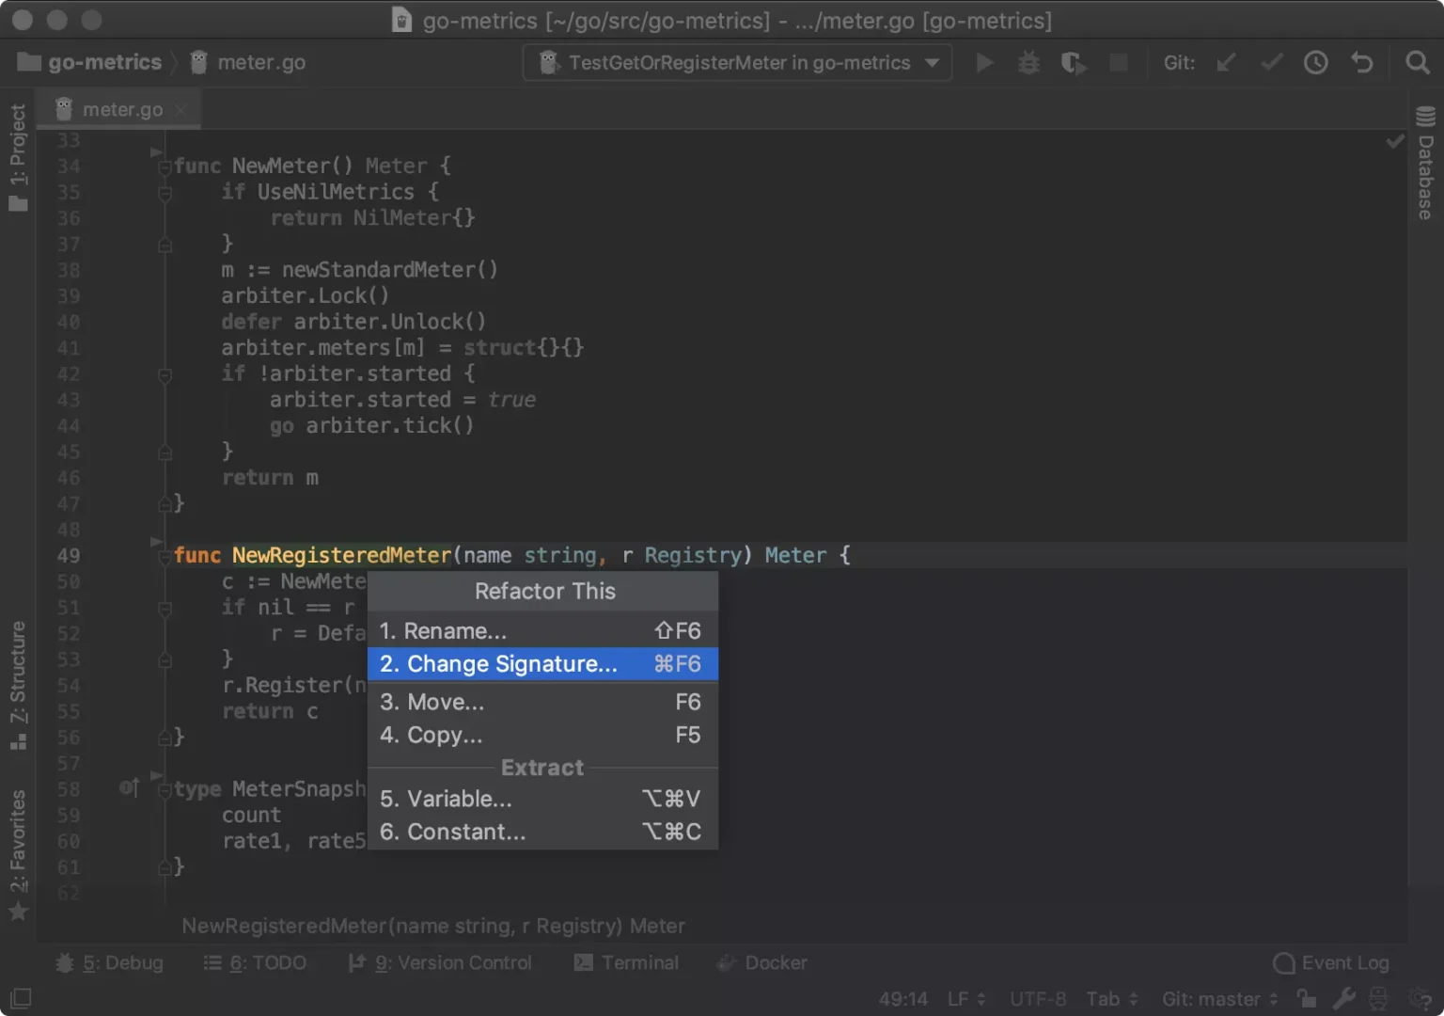Image resolution: width=1444 pixels, height=1016 pixels.
Task: Toggle tool window bars in bottom-left corner
Action: (20, 998)
